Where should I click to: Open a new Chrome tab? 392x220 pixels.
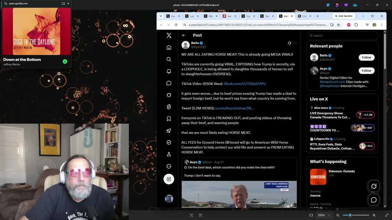coord(318,16)
